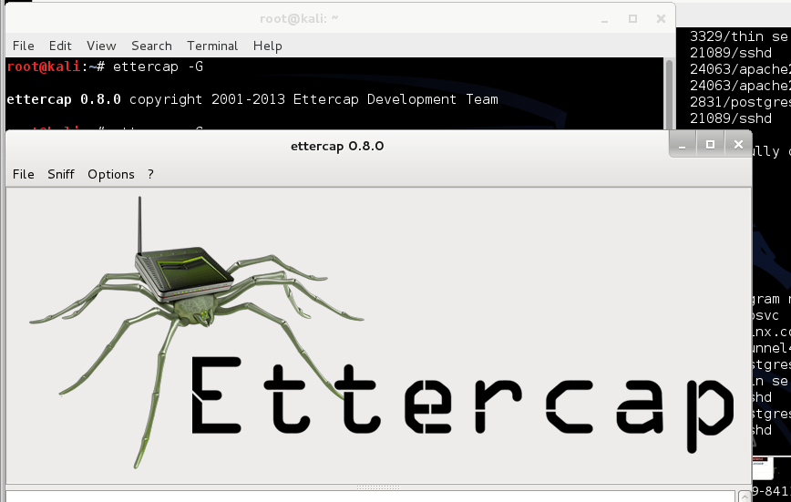Close the root@kali terminal window

tap(661, 19)
